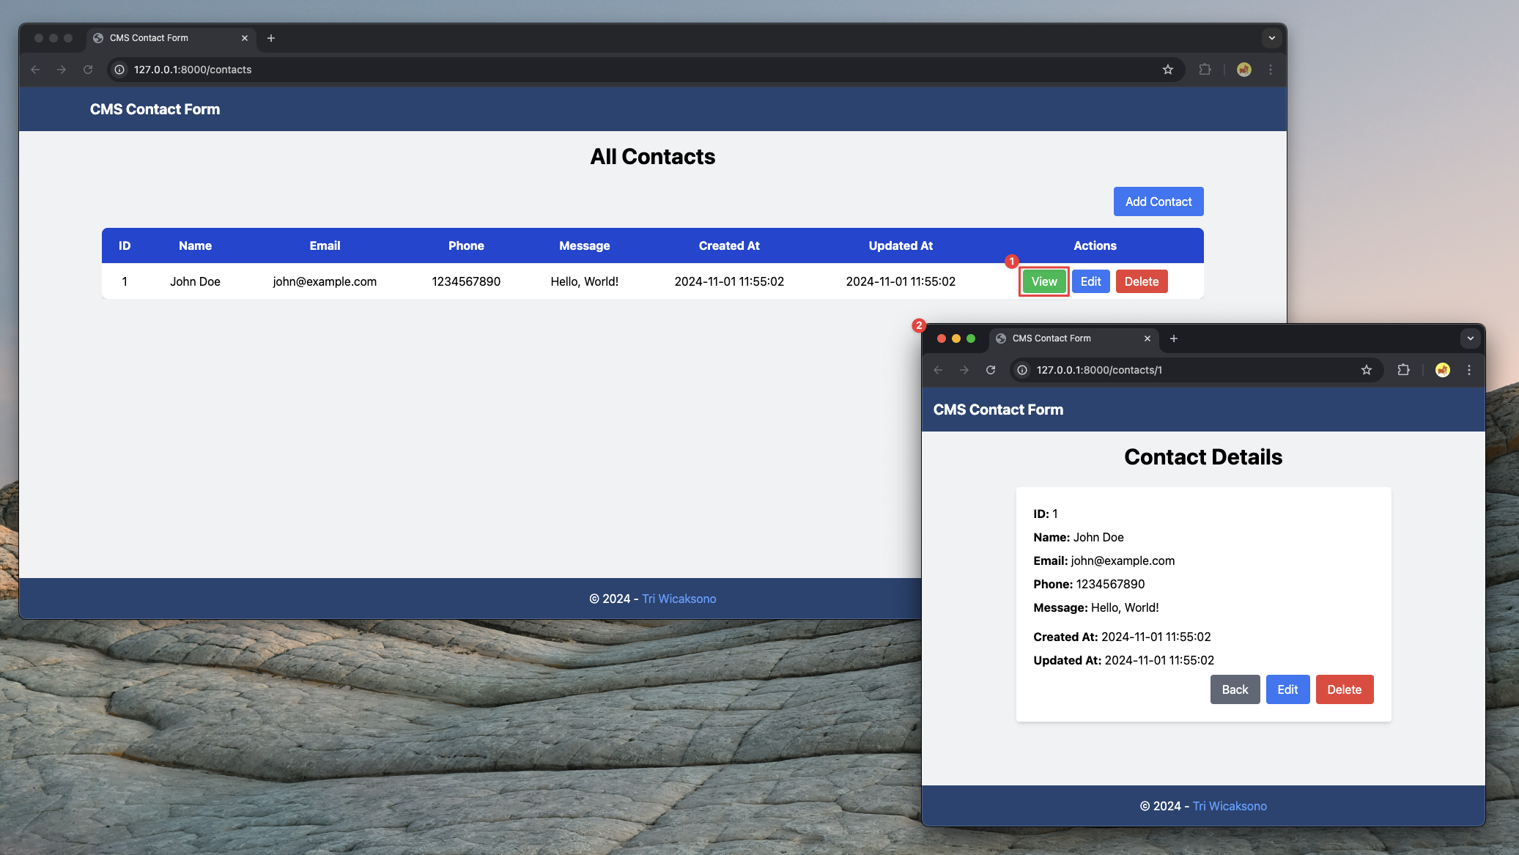Screen dimensions: 1519x855
Task: Switch to the CMS Contact Form tab in the back window
Action: click(161, 38)
